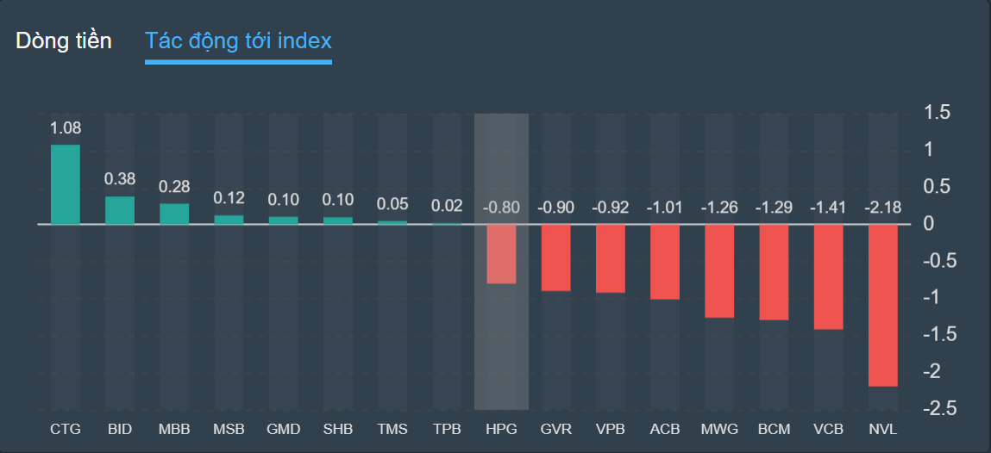Select the MWG red bar
Screen dimensions: 991x453
point(719,271)
